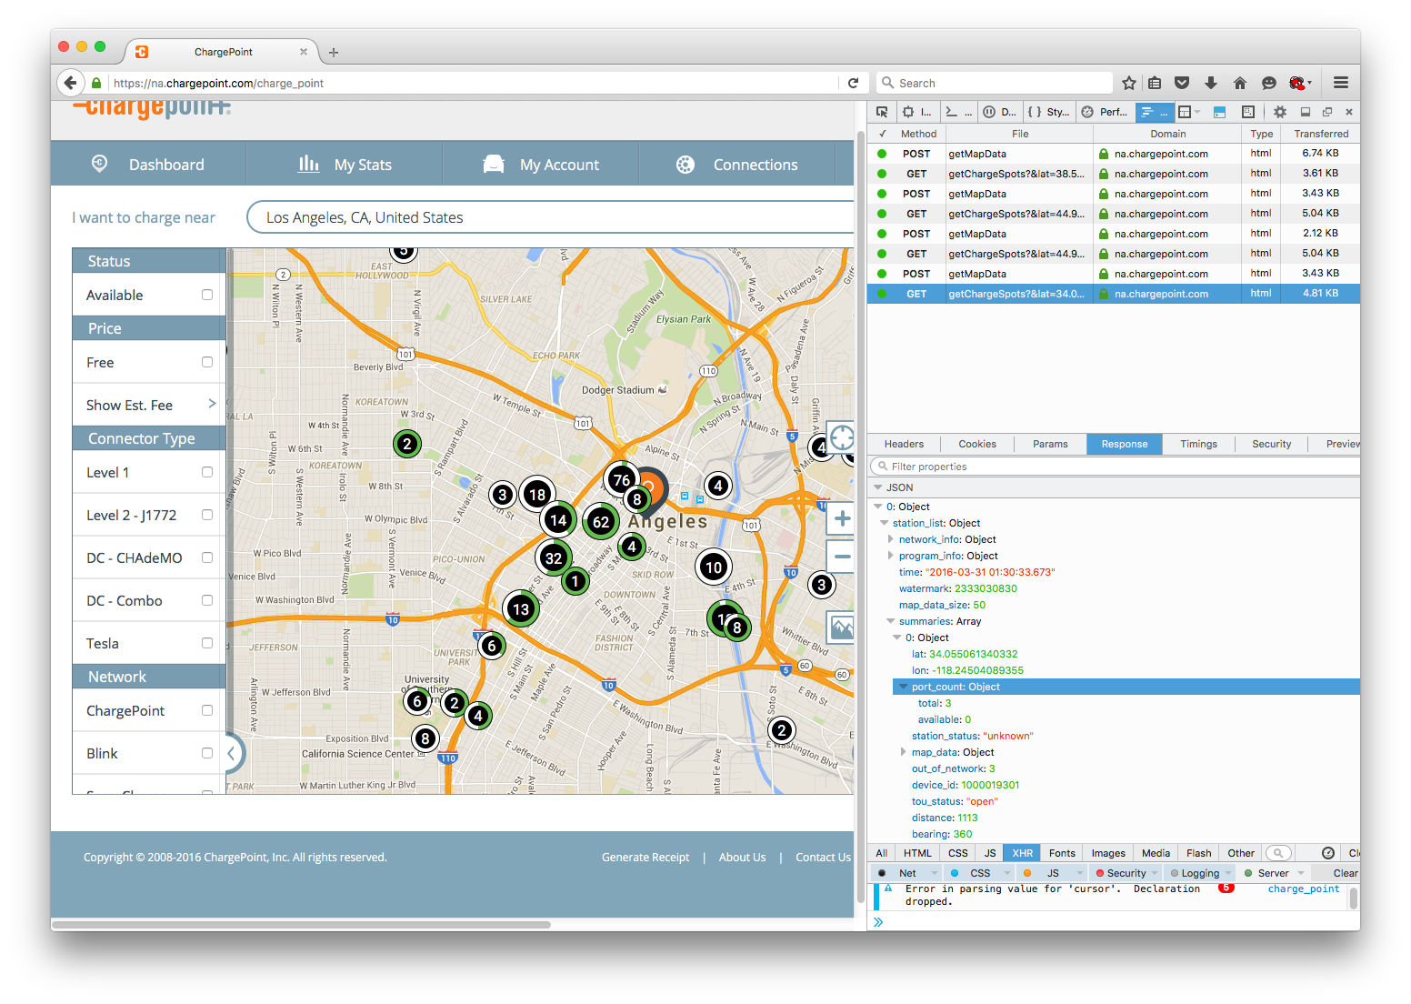Toggle the devtools split console button
The height and width of the screenshot is (1004, 1411).
click(x=1220, y=112)
